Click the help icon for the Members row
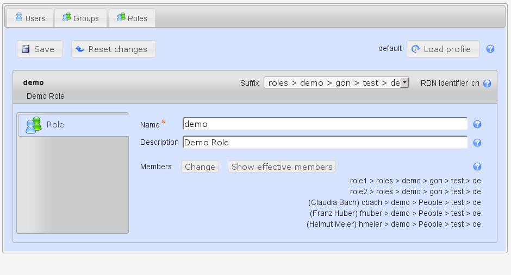This screenshot has width=511, height=275. tap(477, 167)
